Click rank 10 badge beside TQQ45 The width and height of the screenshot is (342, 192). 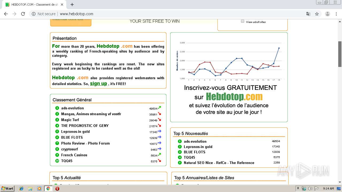tap(57, 161)
